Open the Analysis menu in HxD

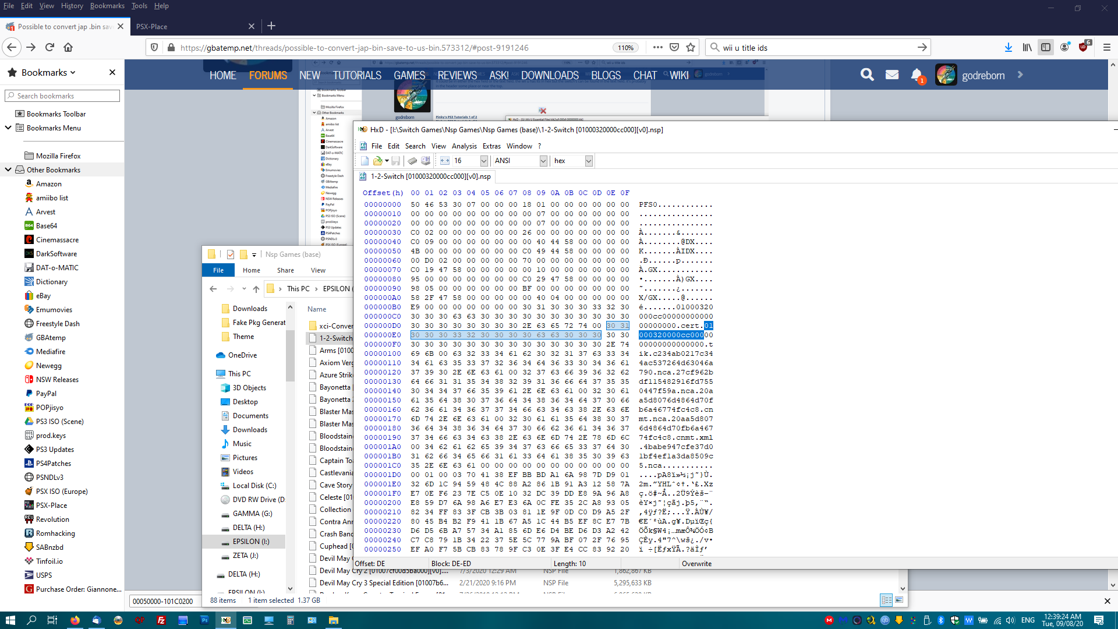[464, 146]
